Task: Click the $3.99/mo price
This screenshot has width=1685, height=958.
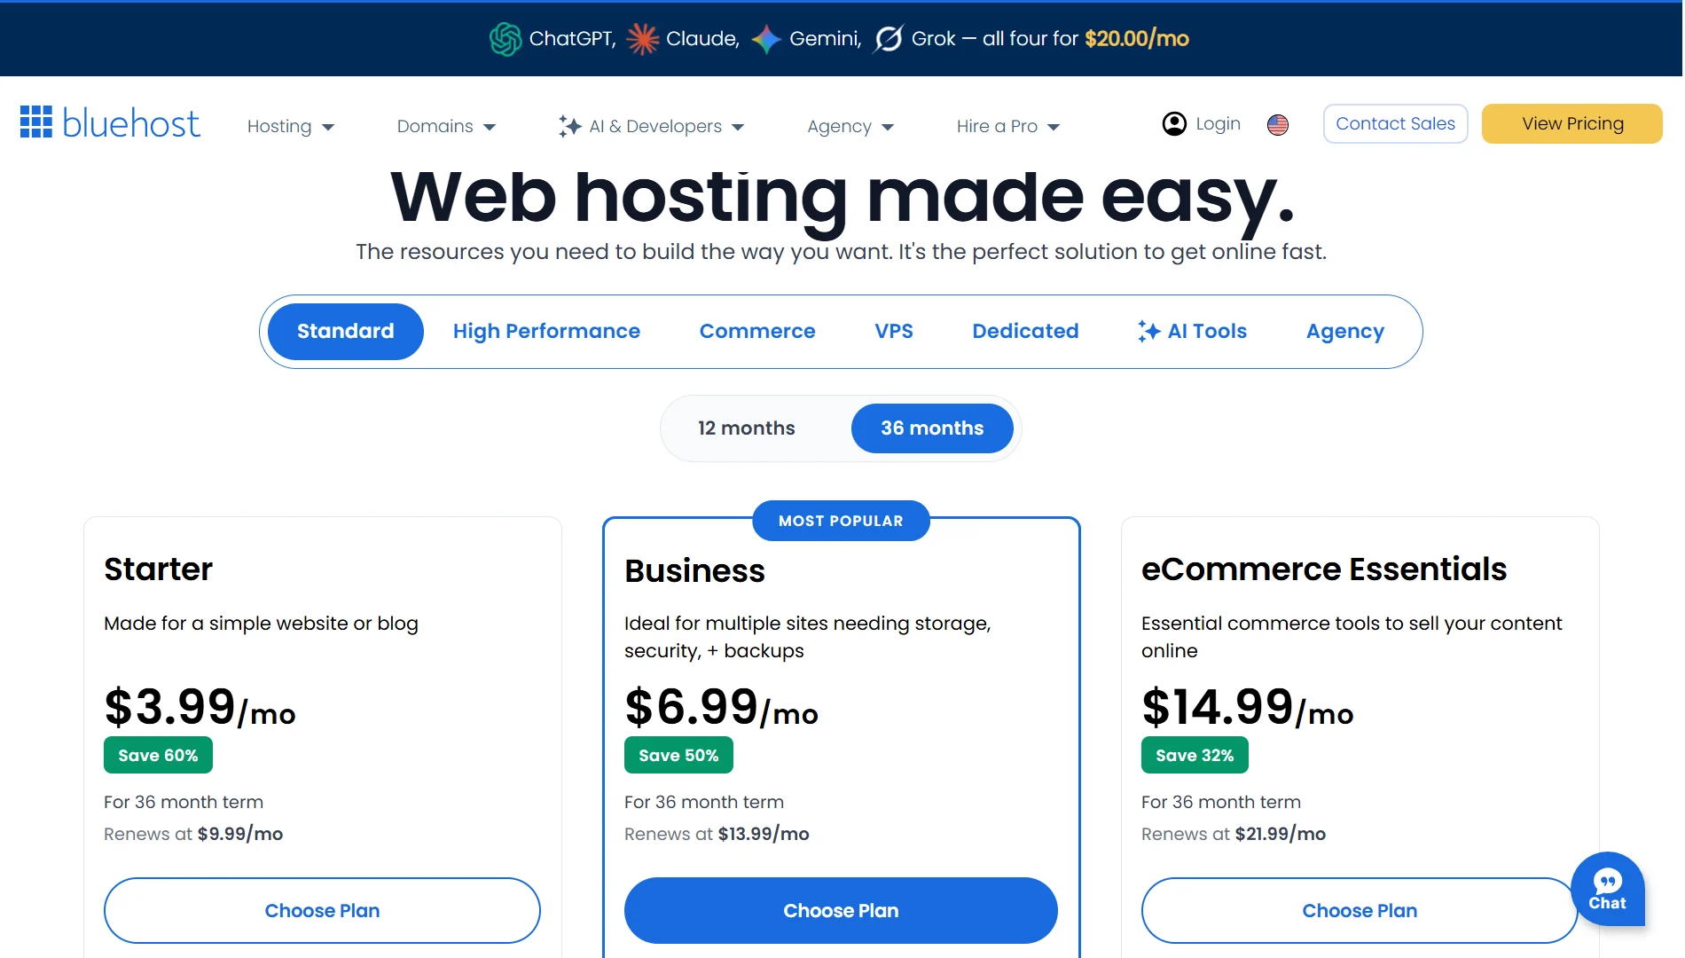Action: point(200,707)
